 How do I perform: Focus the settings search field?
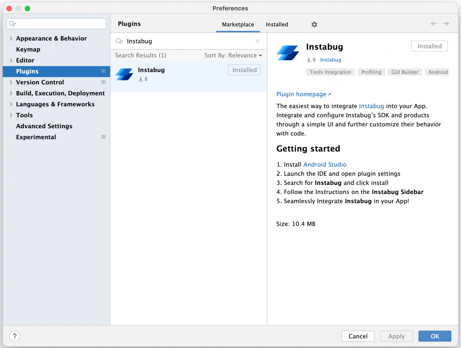point(56,23)
